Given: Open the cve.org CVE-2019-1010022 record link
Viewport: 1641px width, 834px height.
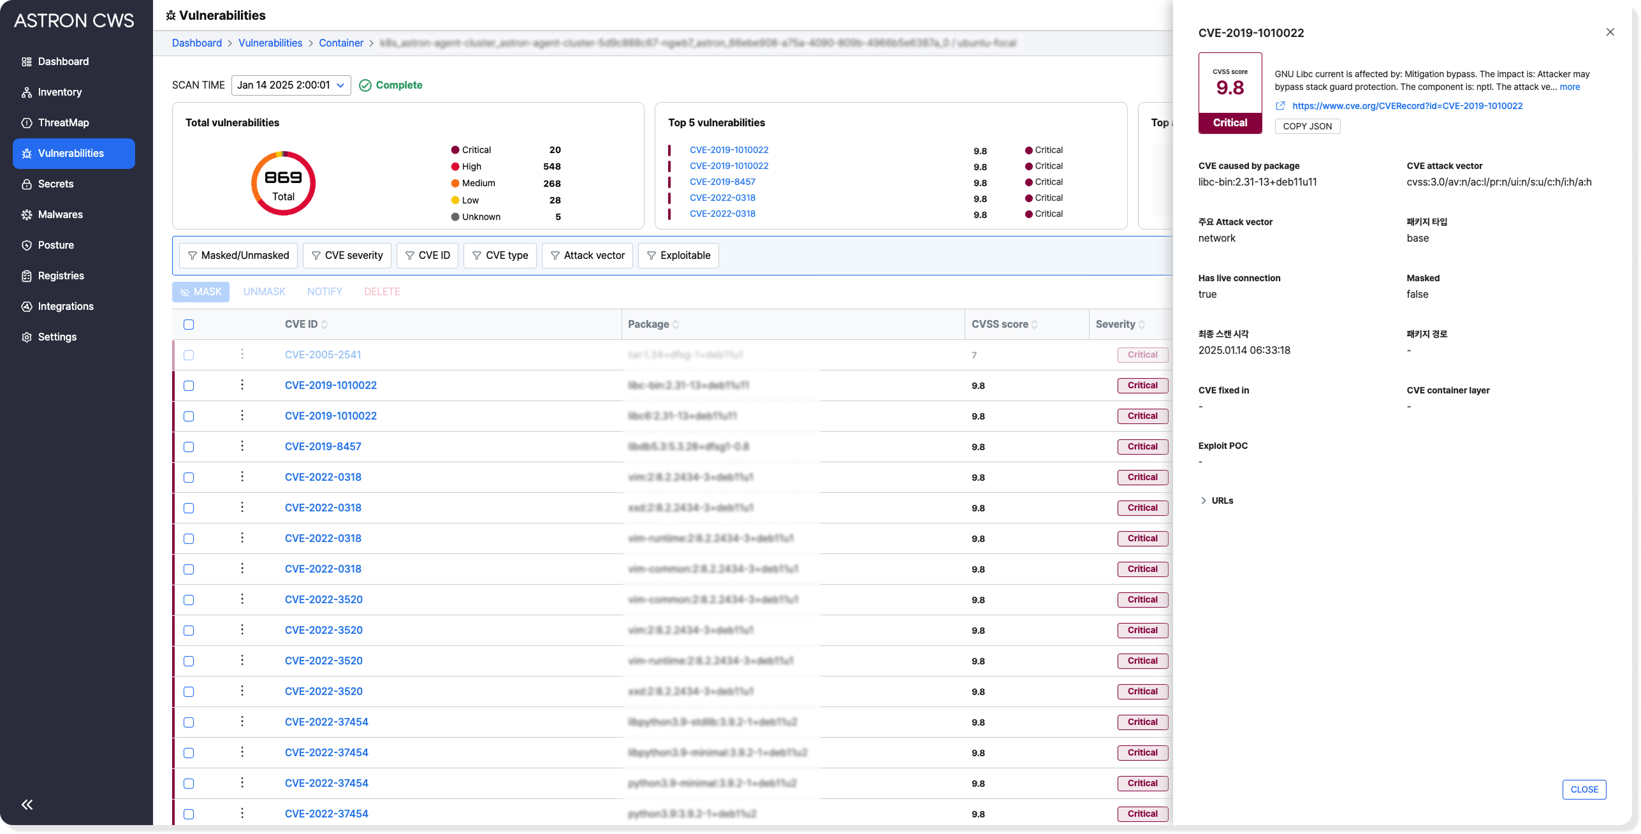Looking at the screenshot, I should pyautogui.click(x=1407, y=106).
